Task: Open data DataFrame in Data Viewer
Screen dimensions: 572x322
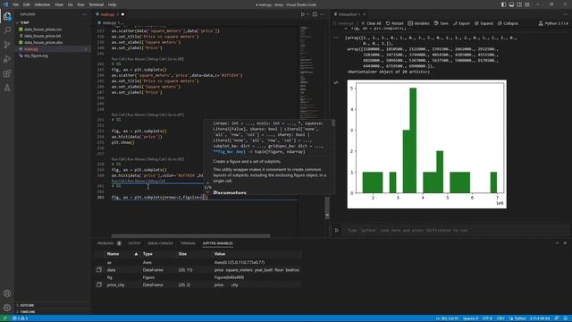Action: point(99,270)
